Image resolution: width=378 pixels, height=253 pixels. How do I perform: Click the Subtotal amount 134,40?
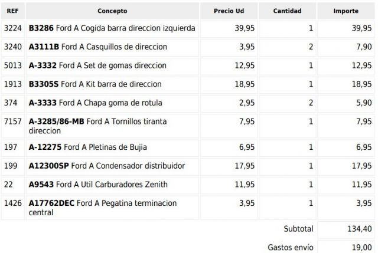(x=360, y=229)
